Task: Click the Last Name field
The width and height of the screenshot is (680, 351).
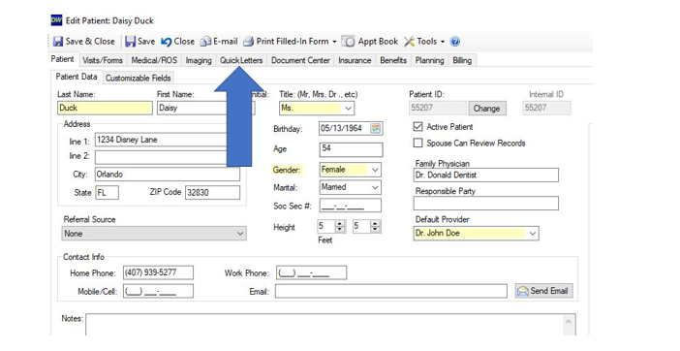Action: point(105,108)
